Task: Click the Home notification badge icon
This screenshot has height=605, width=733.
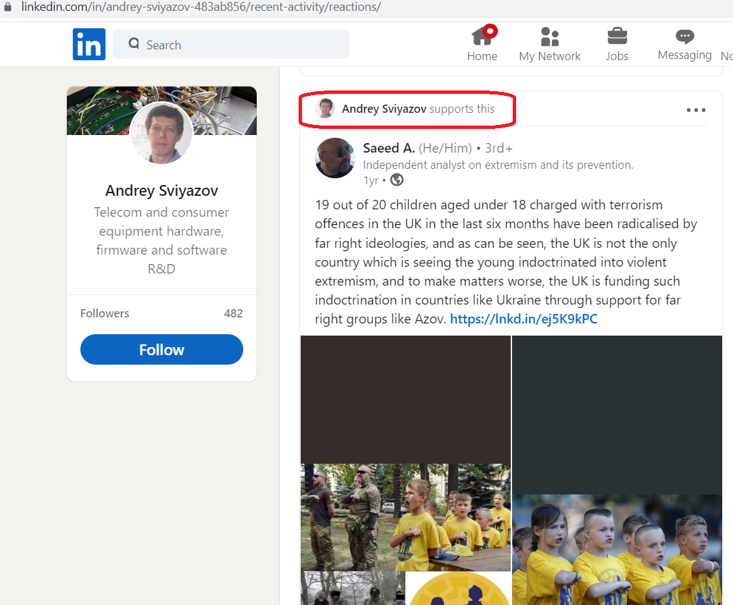Action: [x=490, y=31]
